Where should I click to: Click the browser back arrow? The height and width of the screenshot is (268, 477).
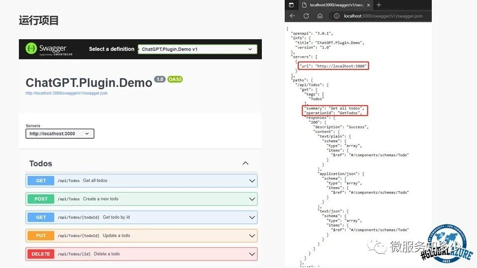(292, 16)
